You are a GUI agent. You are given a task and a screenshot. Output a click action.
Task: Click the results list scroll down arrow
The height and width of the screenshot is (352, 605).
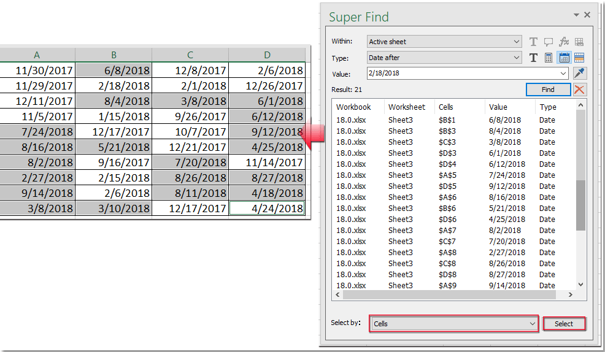[x=580, y=285]
